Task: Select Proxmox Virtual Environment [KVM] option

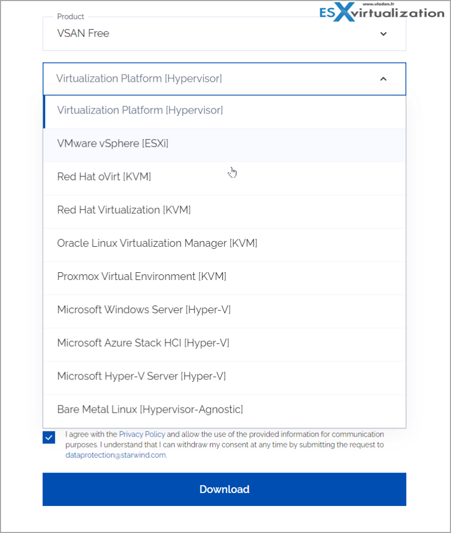Action: coord(142,276)
